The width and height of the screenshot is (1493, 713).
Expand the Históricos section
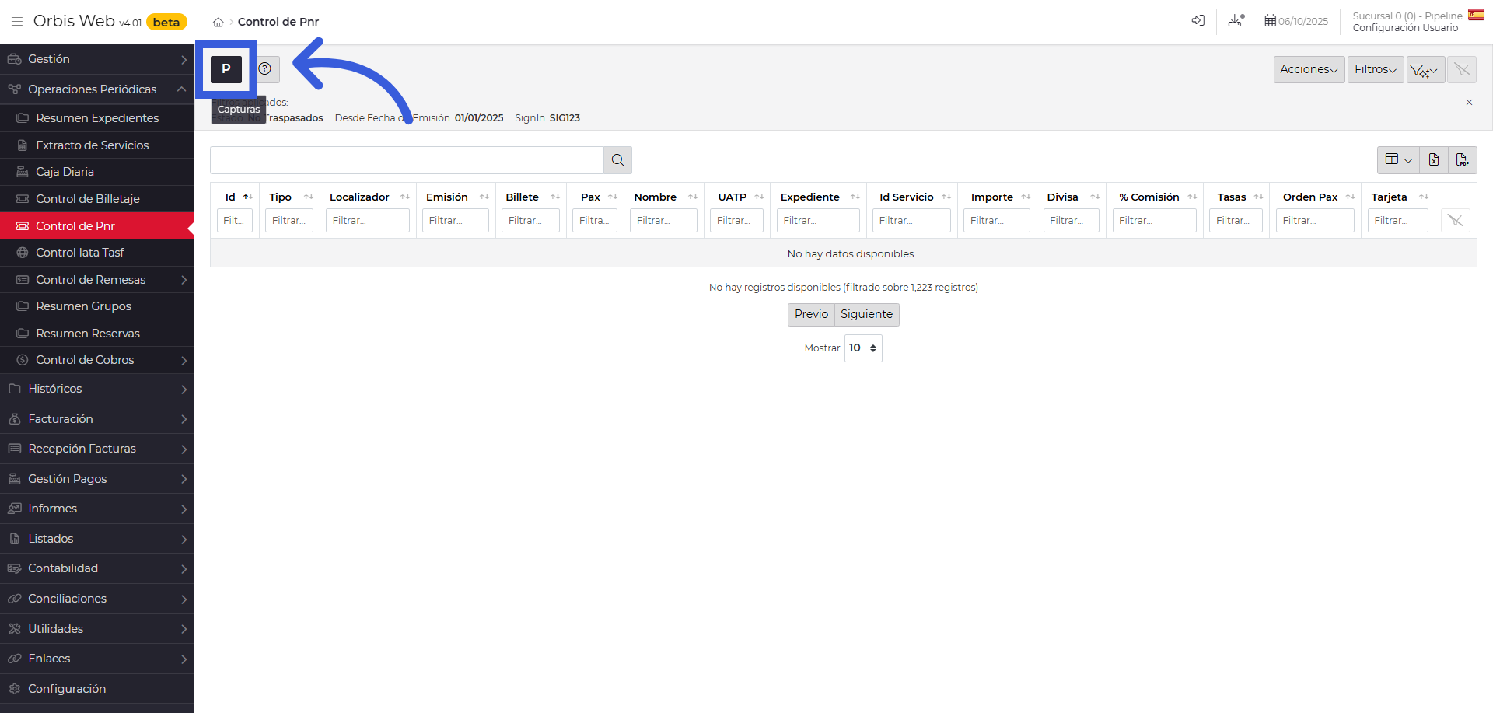(97, 389)
